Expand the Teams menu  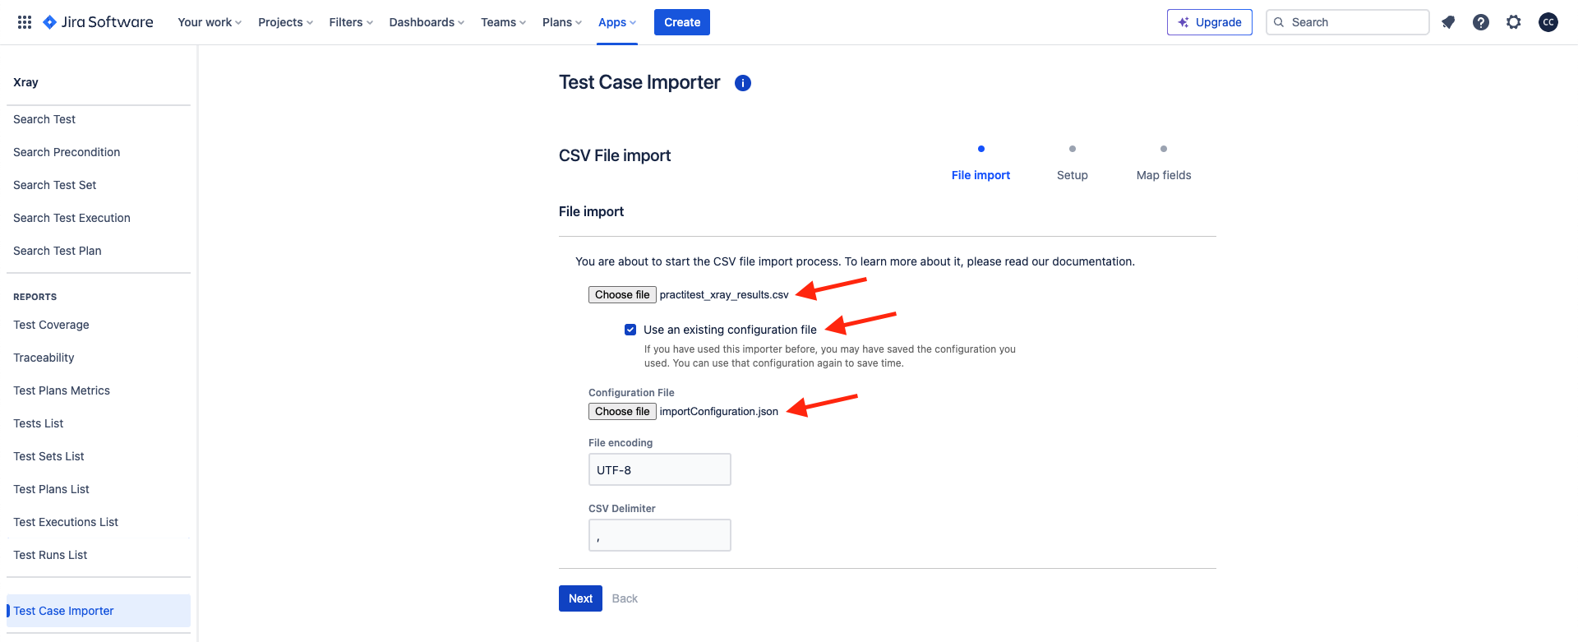point(503,22)
